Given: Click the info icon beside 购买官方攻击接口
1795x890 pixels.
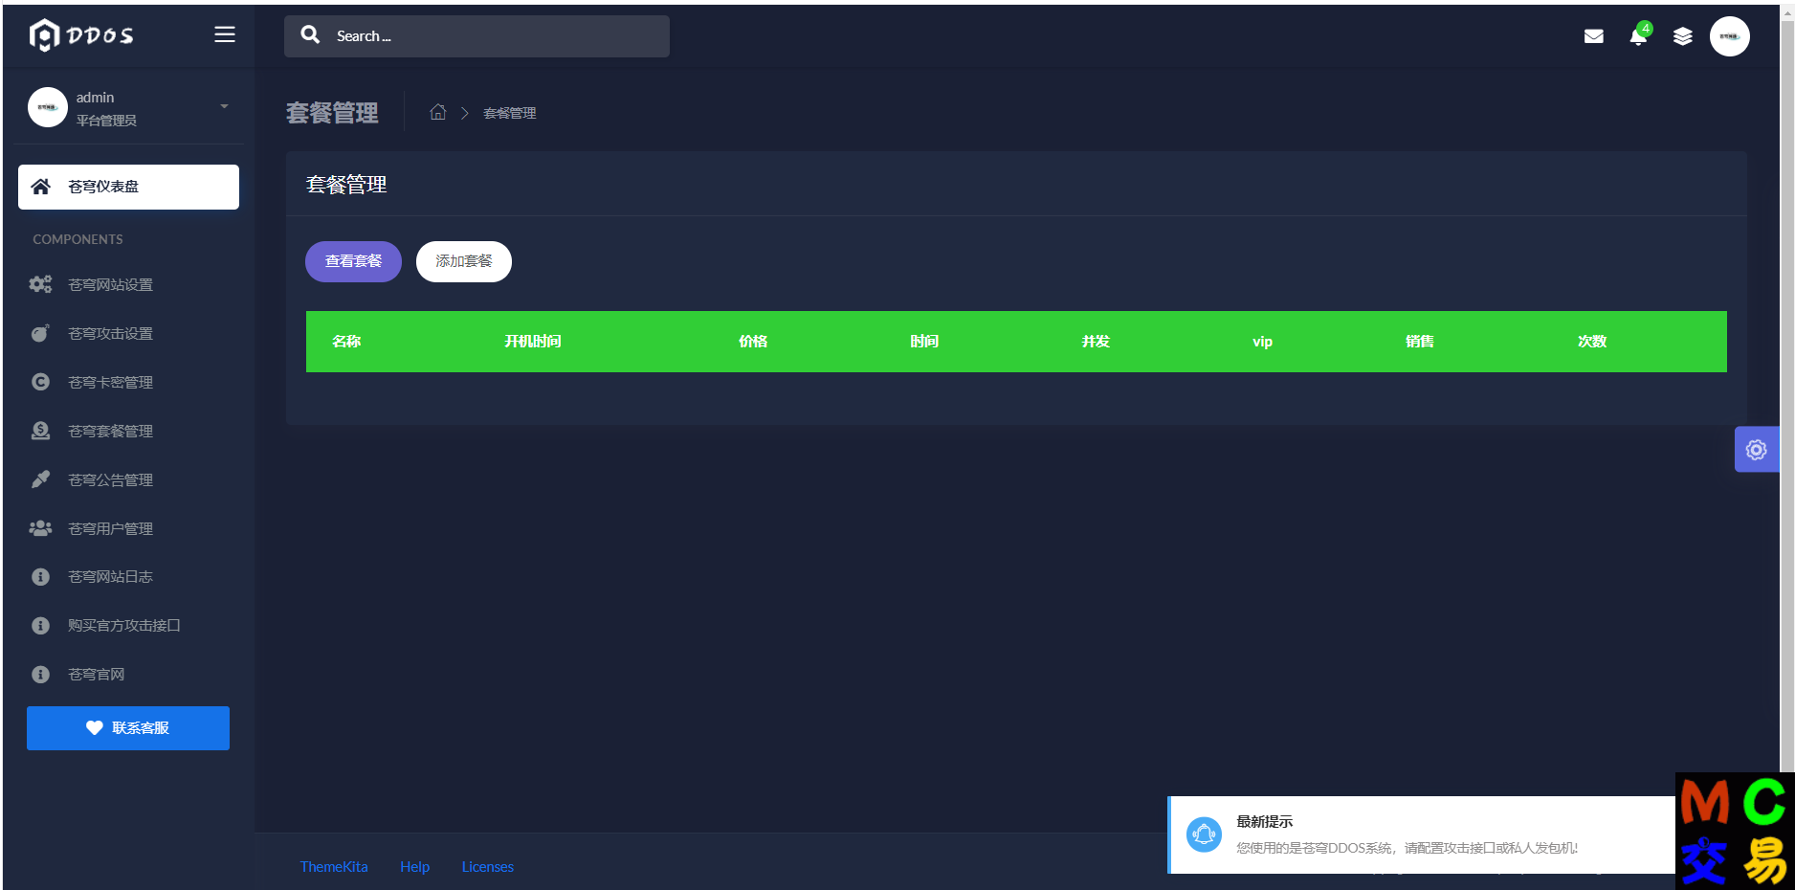Looking at the screenshot, I should (40, 626).
